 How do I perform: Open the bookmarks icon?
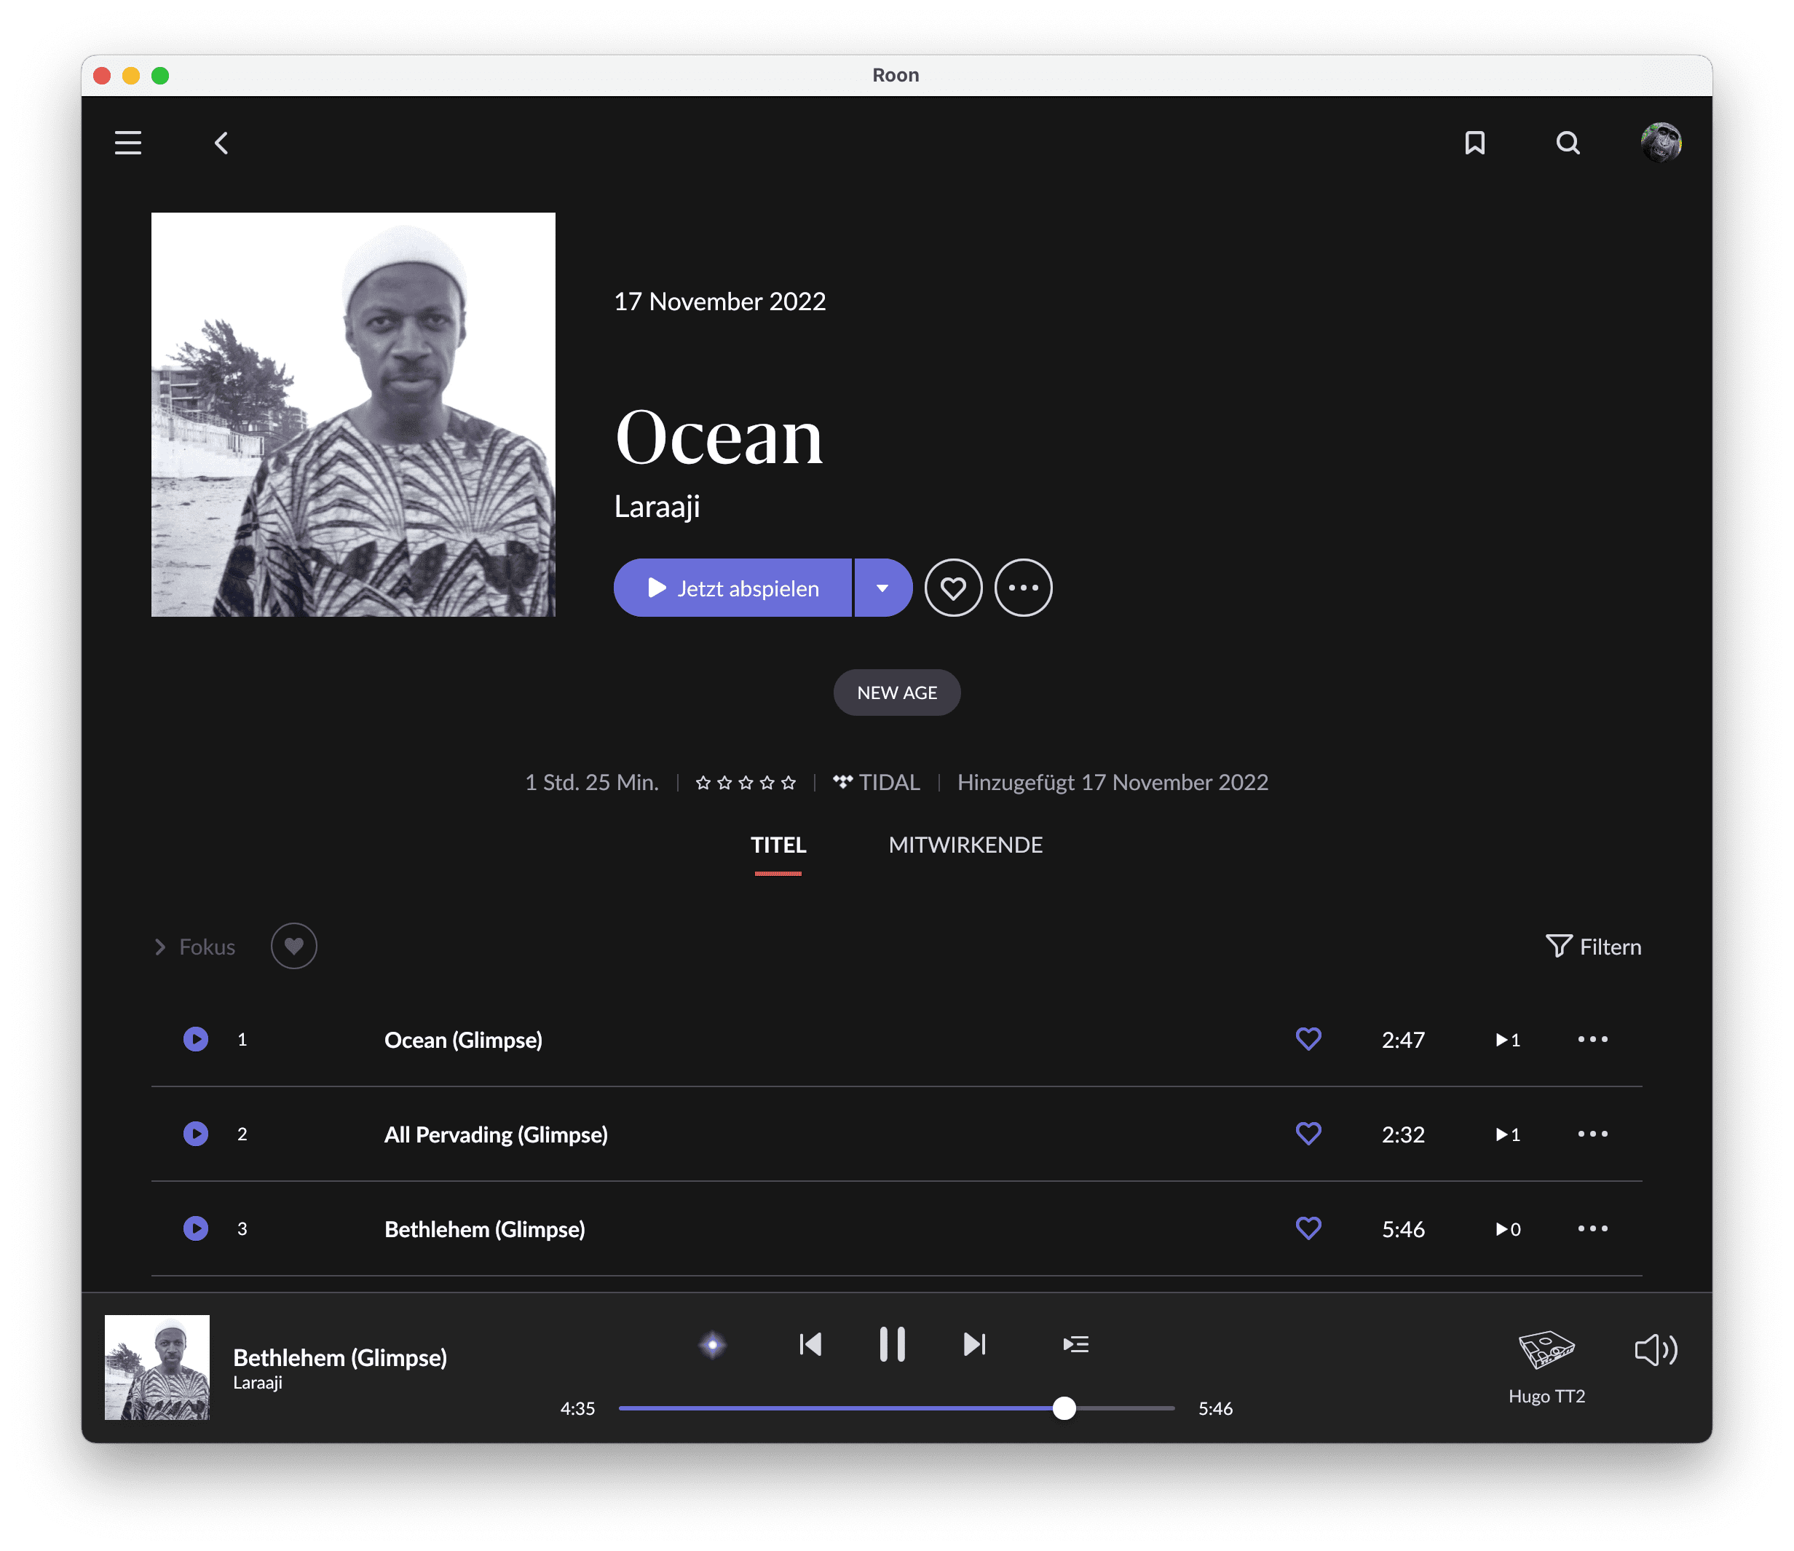coord(1474,143)
